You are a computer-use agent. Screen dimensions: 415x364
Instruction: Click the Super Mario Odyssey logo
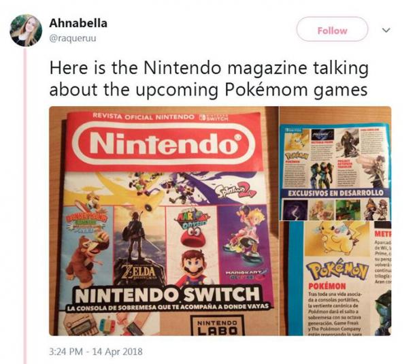[191, 218]
